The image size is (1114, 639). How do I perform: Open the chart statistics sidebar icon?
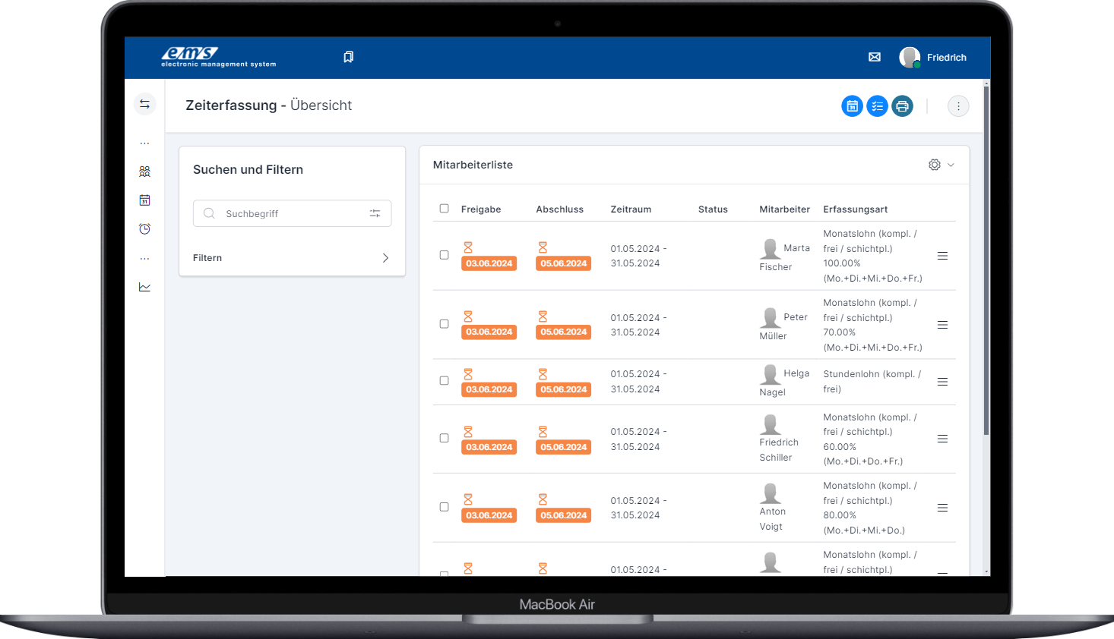(x=144, y=287)
